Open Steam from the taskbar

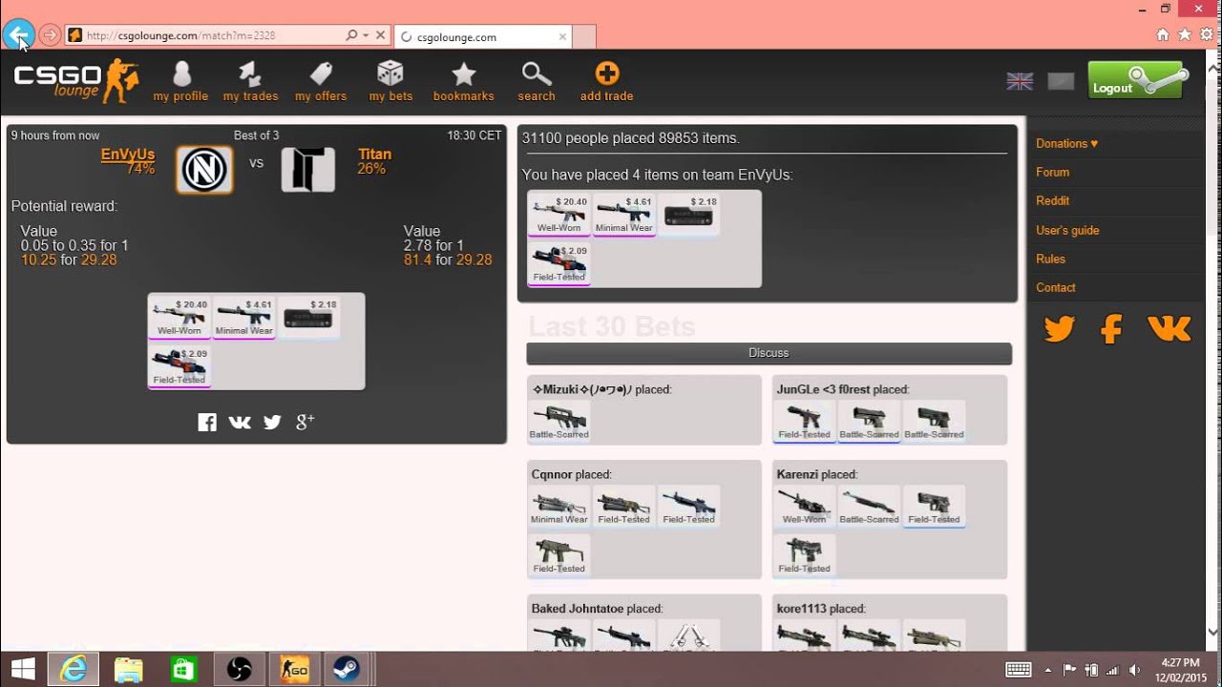347,669
